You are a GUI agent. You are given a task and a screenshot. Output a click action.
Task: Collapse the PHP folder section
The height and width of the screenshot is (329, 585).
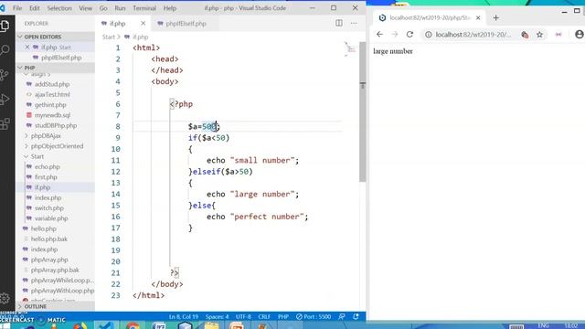tap(55, 68)
